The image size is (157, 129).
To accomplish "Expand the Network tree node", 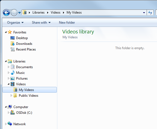I will coord(6,124).
